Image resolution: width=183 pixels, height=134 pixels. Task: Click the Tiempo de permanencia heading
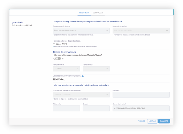click(x=64, y=52)
